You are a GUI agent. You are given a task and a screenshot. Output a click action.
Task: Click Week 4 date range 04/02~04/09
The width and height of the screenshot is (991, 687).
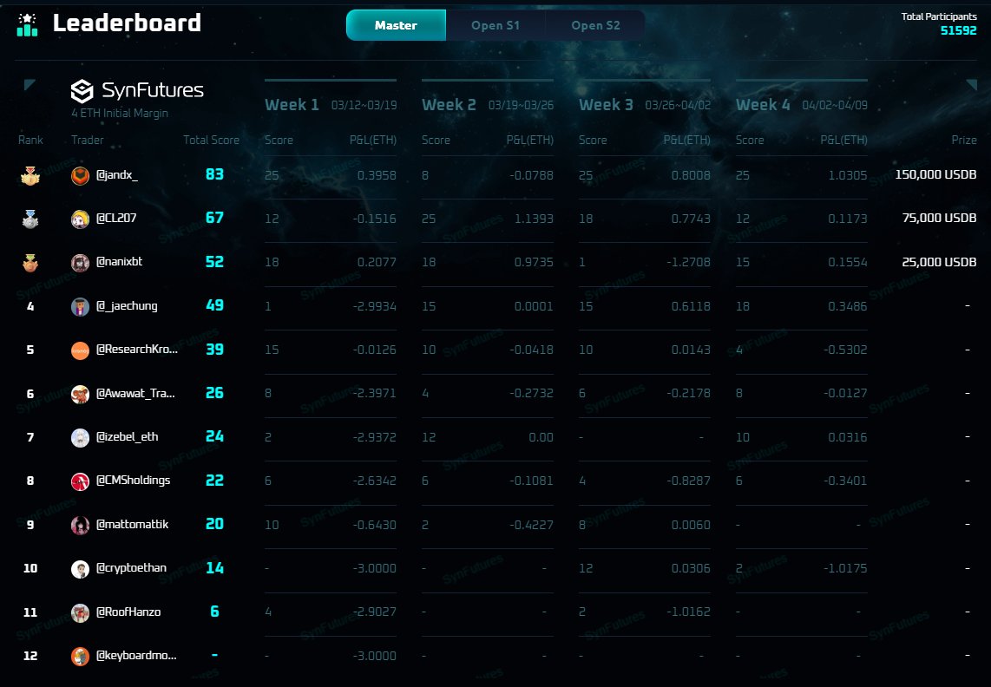[835, 105]
